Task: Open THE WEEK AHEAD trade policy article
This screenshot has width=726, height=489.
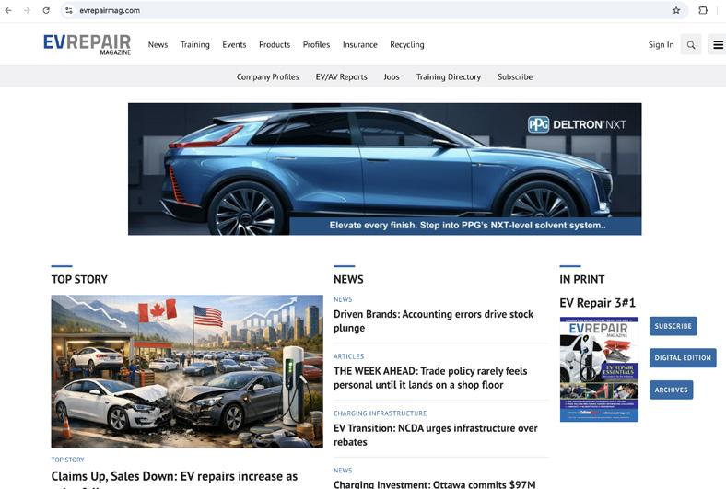Action: [x=430, y=378]
